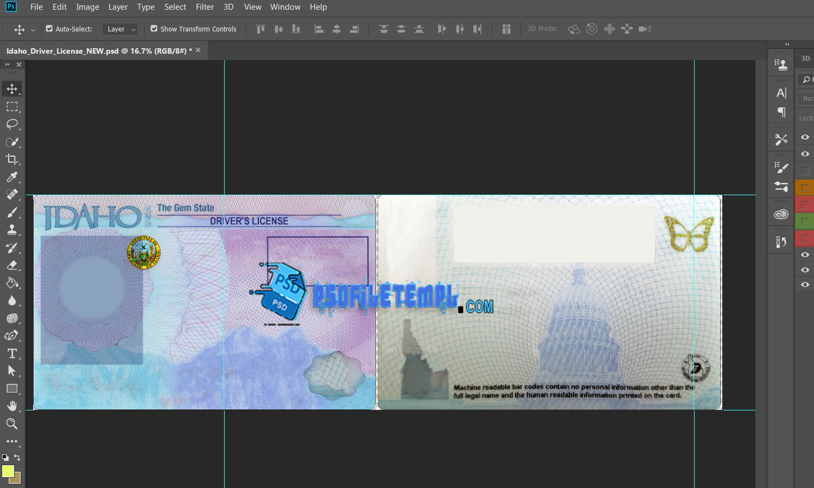Select the Eyedropper tool

click(12, 177)
